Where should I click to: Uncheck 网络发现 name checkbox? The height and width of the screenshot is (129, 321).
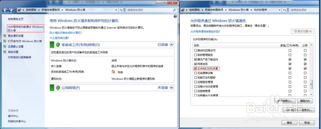tap(195, 64)
